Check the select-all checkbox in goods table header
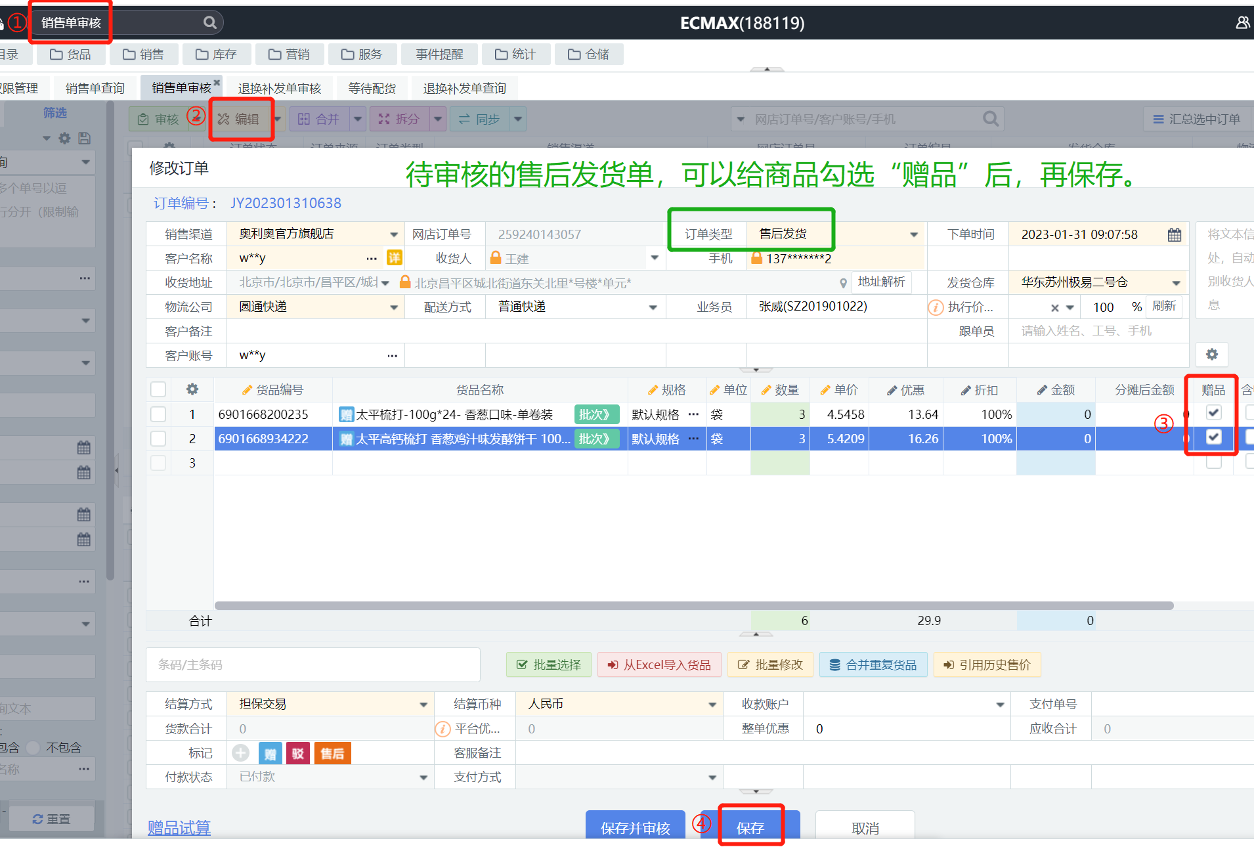 pos(158,389)
